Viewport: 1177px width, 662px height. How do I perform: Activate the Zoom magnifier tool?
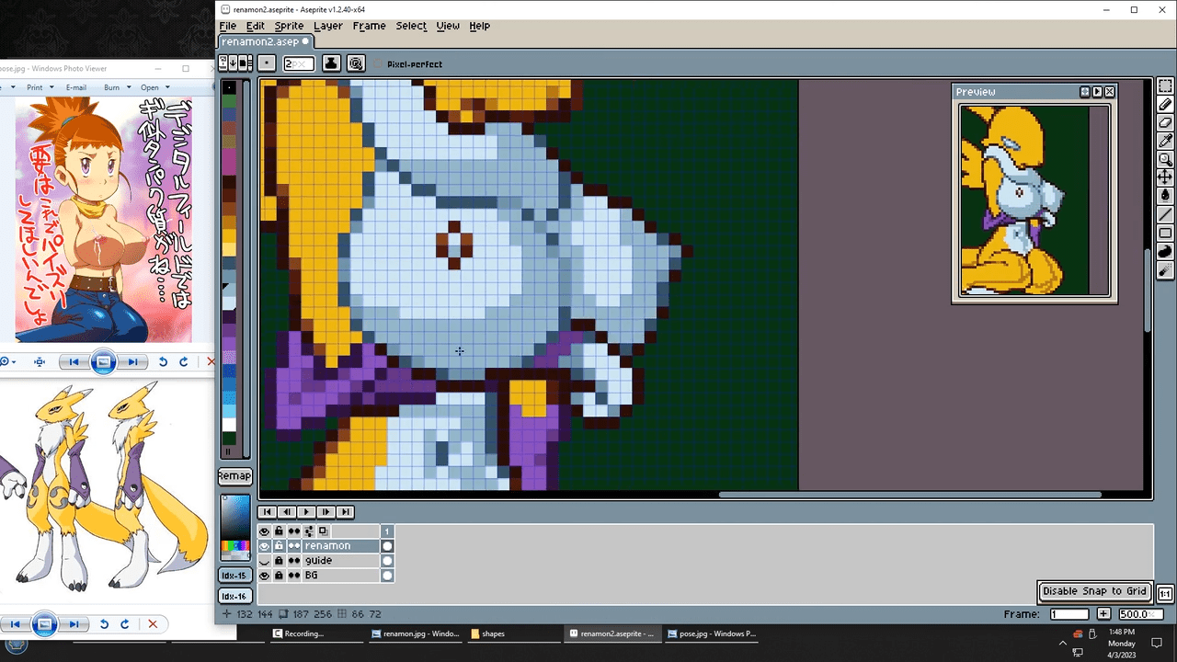(1165, 159)
